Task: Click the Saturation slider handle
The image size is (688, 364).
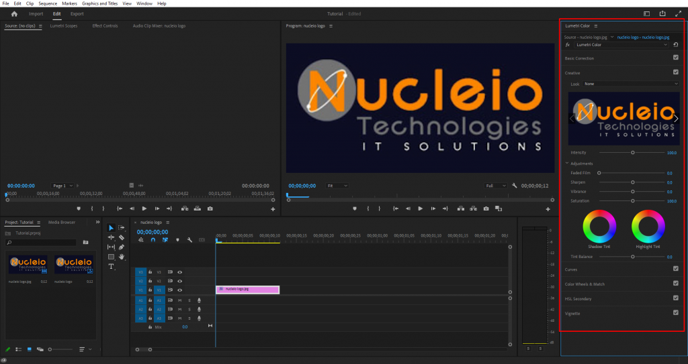Action: (633, 200)
